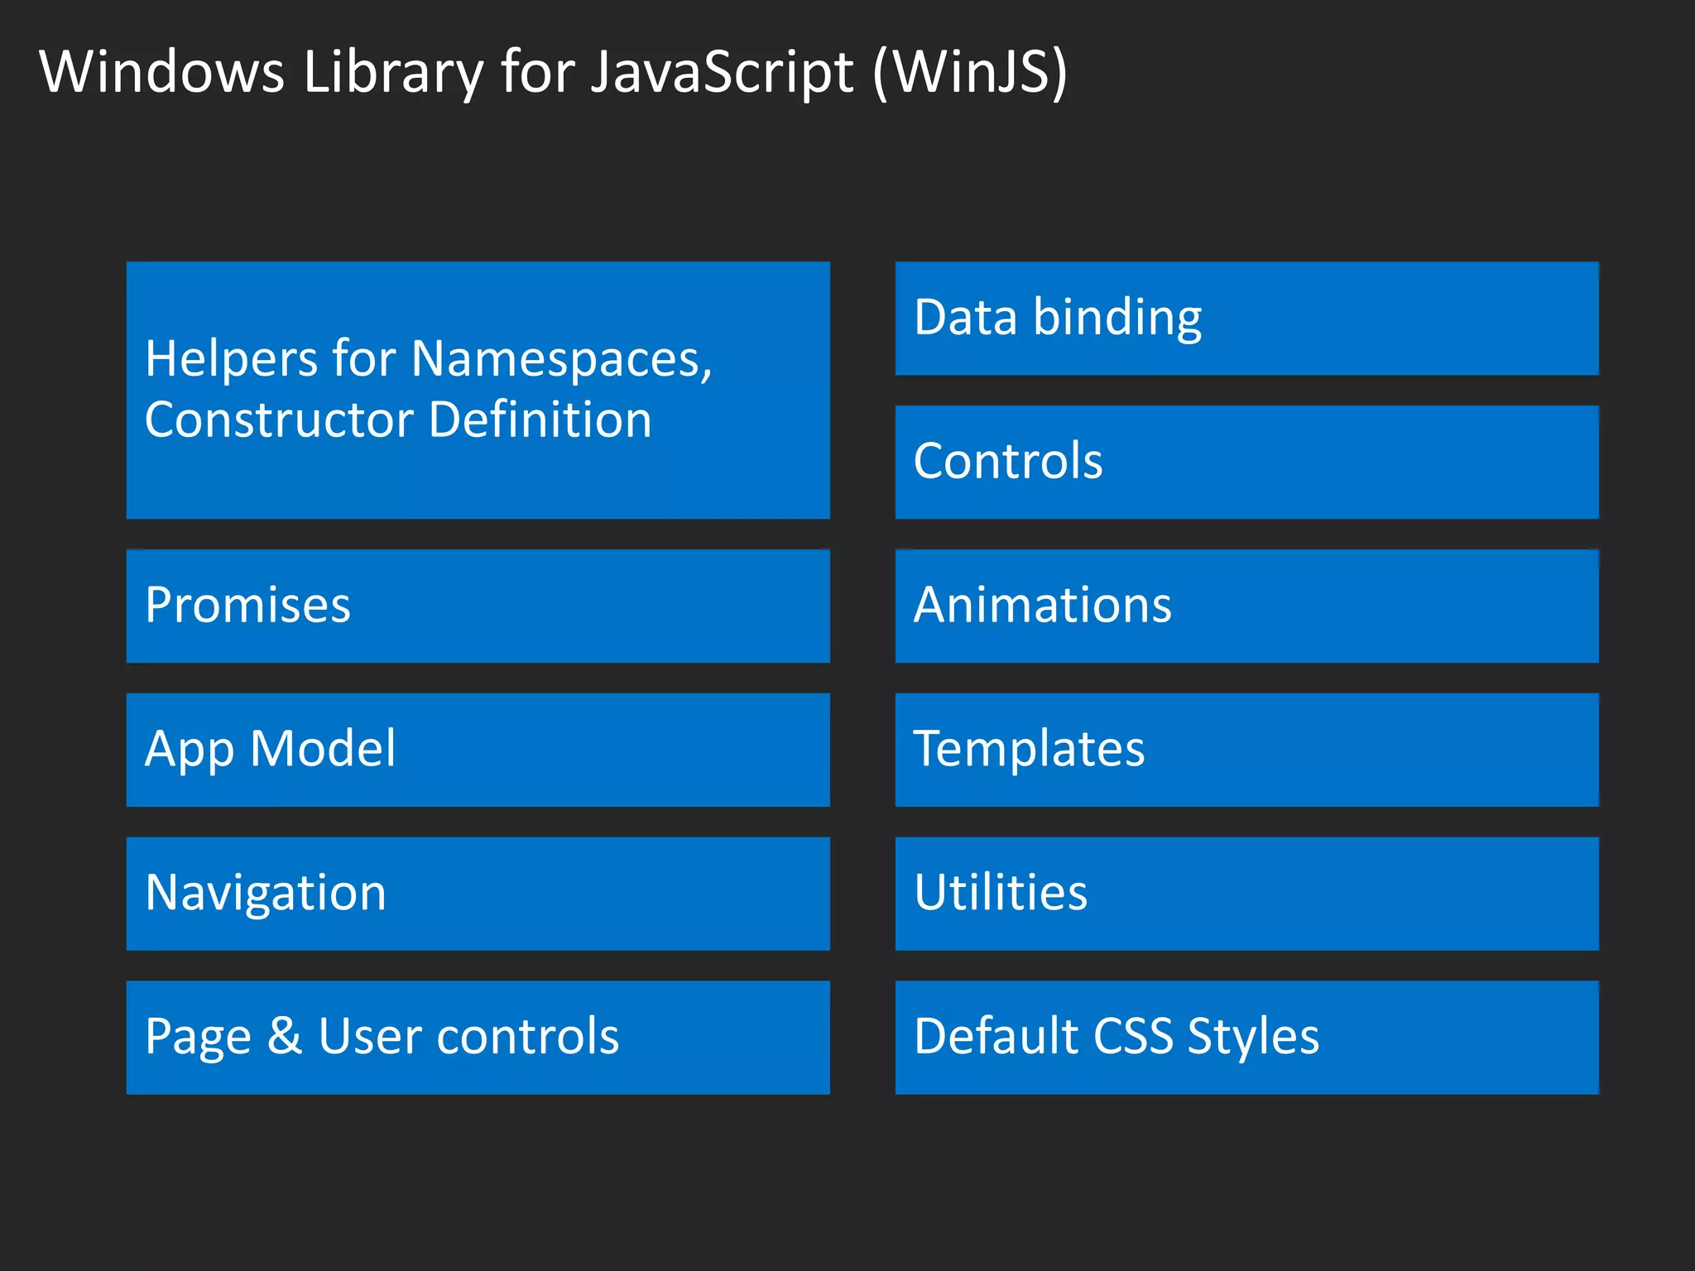Click the Data binding tile
The width and height of the screenshot is (1695, 1271).
click(1246, 319)
